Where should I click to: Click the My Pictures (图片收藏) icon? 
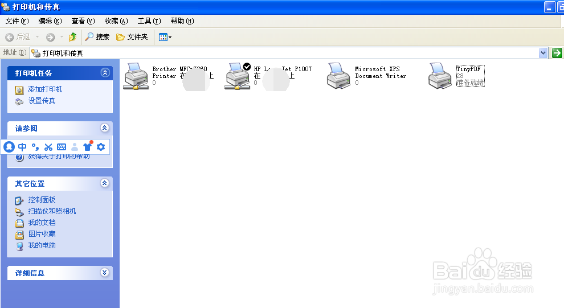[19, 235]
